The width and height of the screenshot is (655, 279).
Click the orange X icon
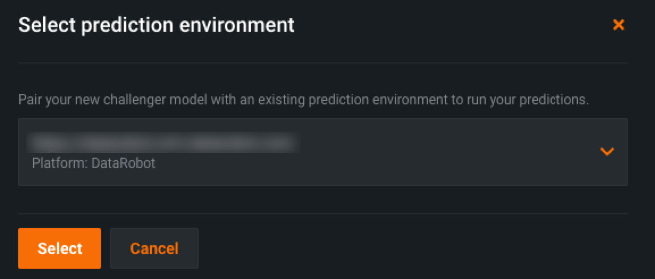point(618,25)
